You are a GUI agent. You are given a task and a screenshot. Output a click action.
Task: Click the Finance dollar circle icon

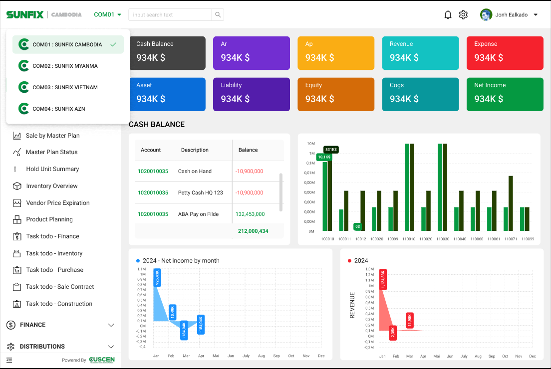point(11,325)
